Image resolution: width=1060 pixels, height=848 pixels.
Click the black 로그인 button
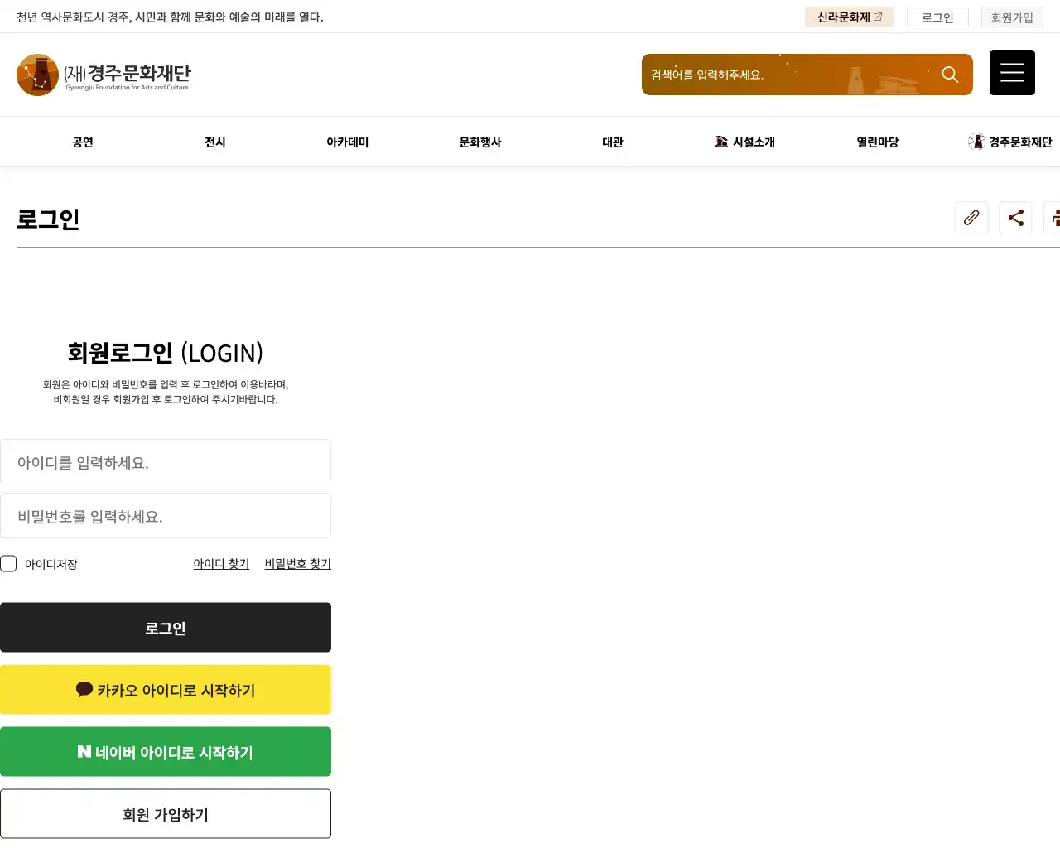tap(166, 628)
